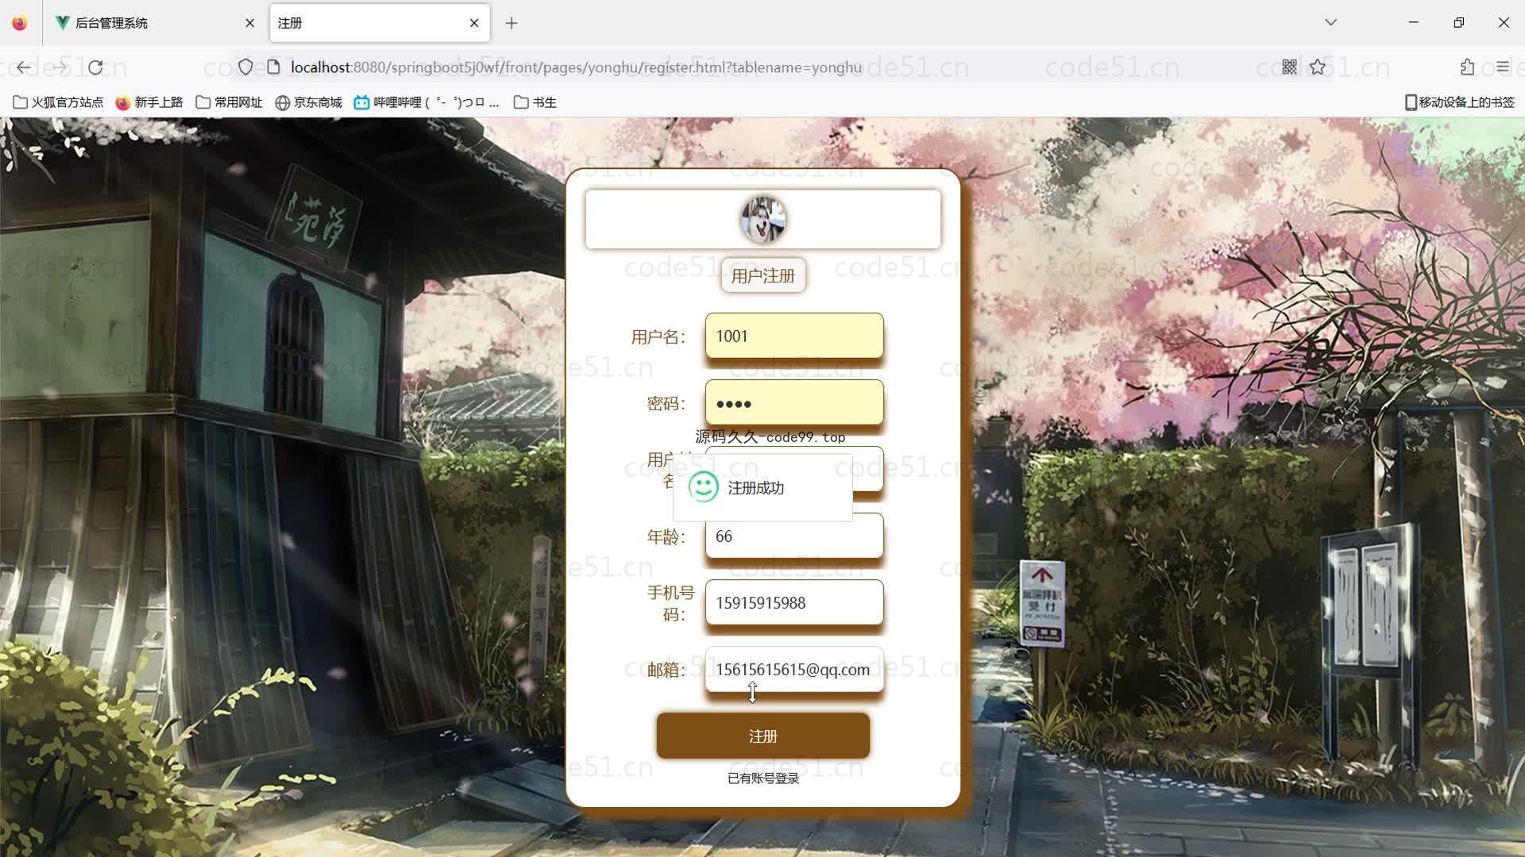Open the 火狐官方站点 bookmark folder
Viewport: 1525px width, 857px height.
coord(58,102)
